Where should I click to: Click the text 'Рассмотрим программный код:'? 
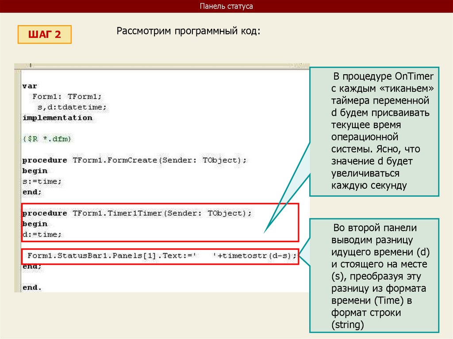188,30
